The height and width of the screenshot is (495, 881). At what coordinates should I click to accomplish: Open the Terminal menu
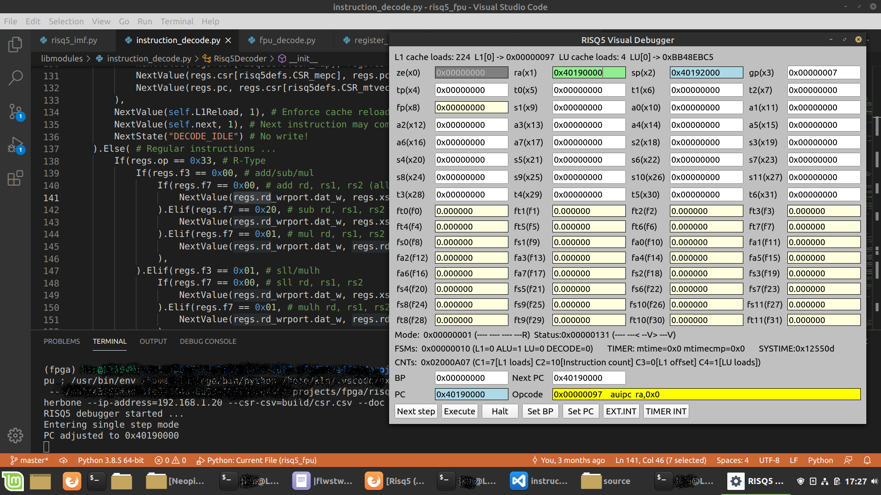coord(177,22)
